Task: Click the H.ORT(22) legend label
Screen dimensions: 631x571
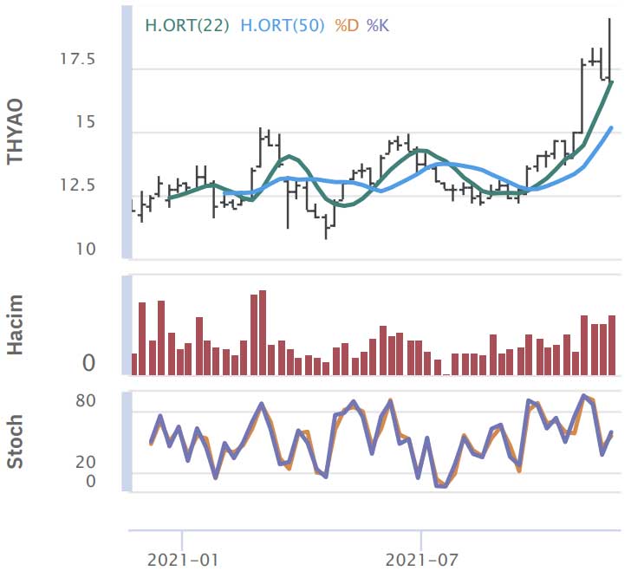Action: coord(186,26)
